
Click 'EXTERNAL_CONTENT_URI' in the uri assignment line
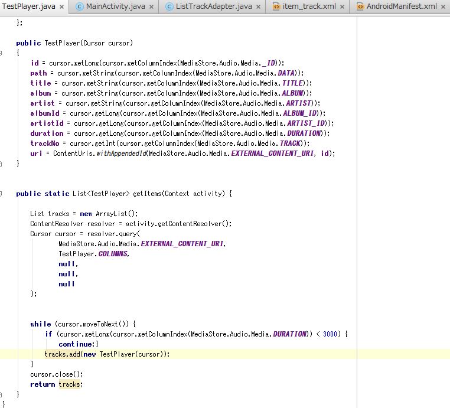coord(272,154)
